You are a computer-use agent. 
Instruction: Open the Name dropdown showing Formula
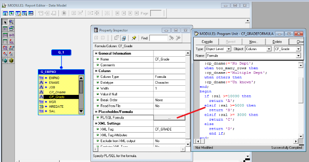[x=298, y=56]
